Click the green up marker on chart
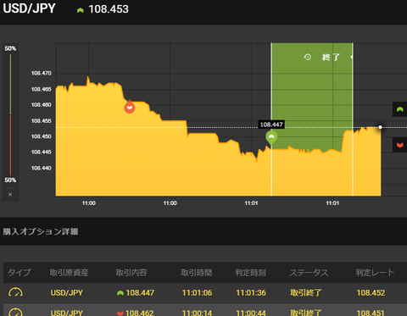The image size is (407, 316). click(x=271, y=138)
